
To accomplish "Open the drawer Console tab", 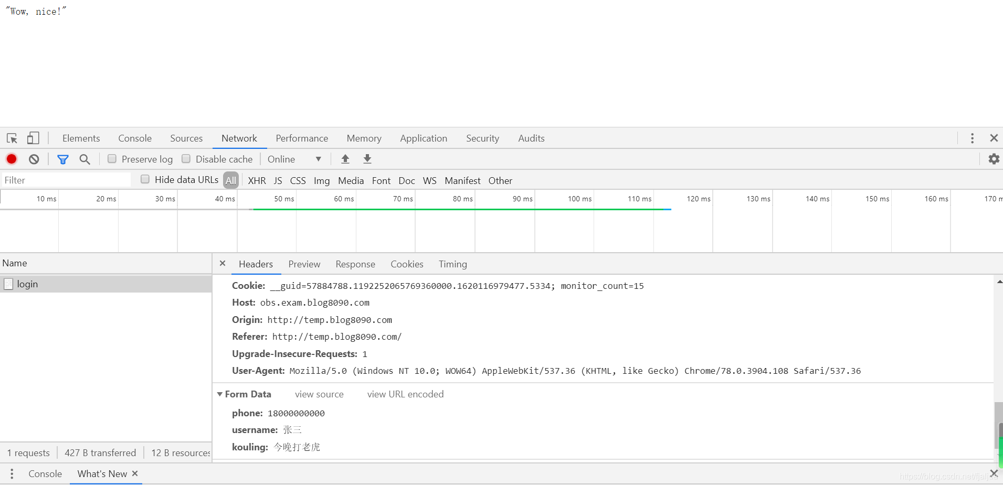I will pyautogui.click(x=45, y=474).
